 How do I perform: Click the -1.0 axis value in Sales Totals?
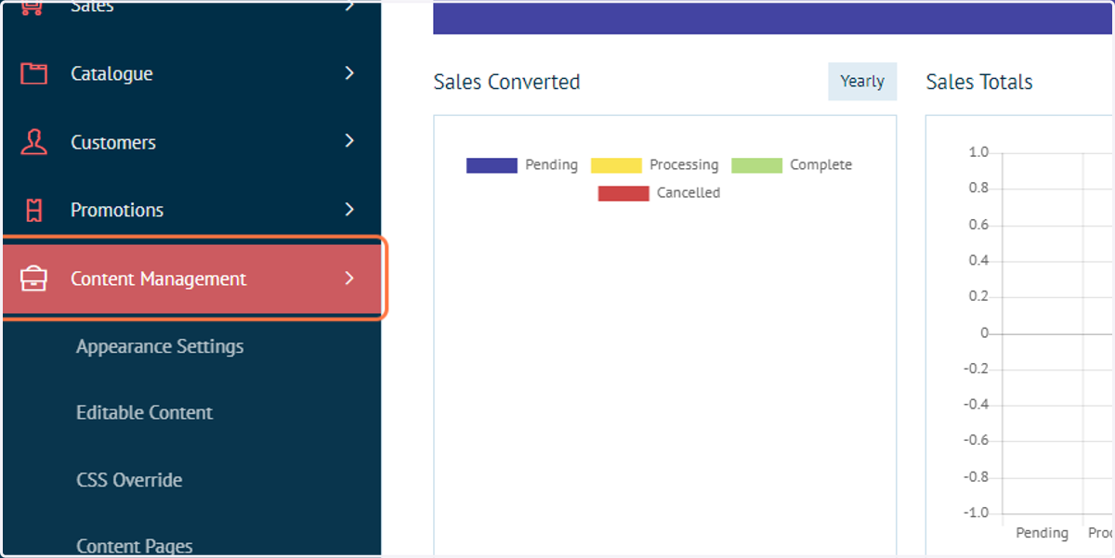976,513
